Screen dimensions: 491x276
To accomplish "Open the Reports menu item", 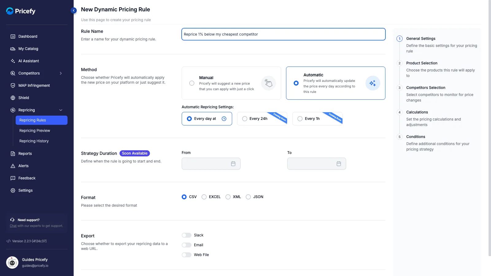I will click(37, 154).
